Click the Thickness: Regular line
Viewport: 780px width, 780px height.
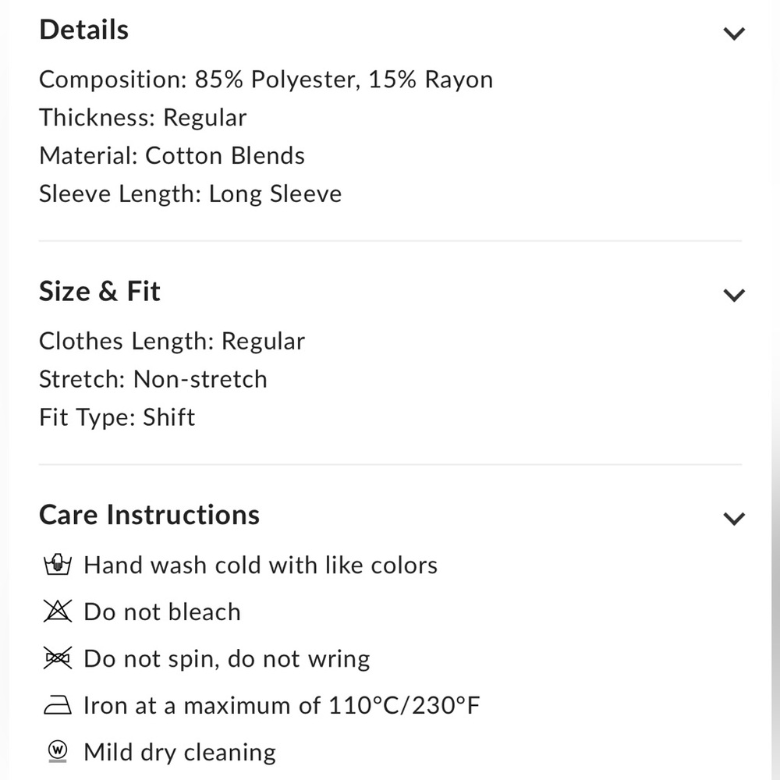click(x=143, y=118)
